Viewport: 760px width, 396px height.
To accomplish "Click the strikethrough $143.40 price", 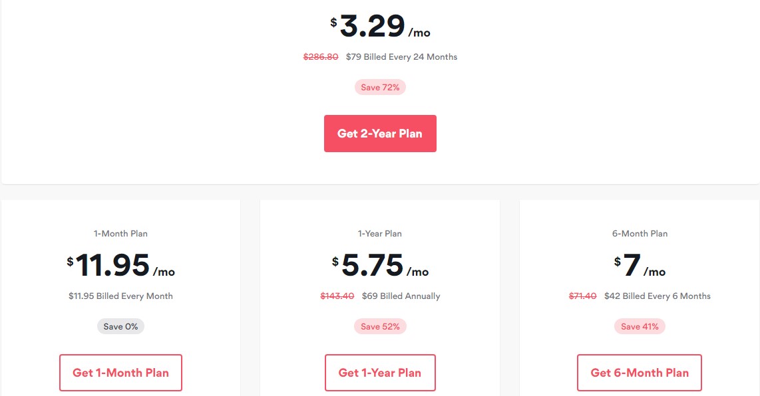I will point(337,296).
